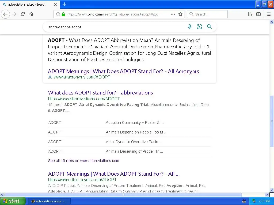Select abbreviations adopt taskbar button
The height and width of the screenshot is (205, 274).
[49, 201]
